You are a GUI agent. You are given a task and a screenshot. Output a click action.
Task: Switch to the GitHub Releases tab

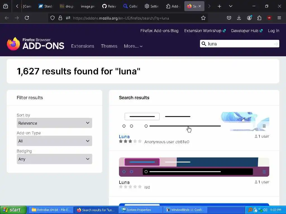tap(109, 6)
